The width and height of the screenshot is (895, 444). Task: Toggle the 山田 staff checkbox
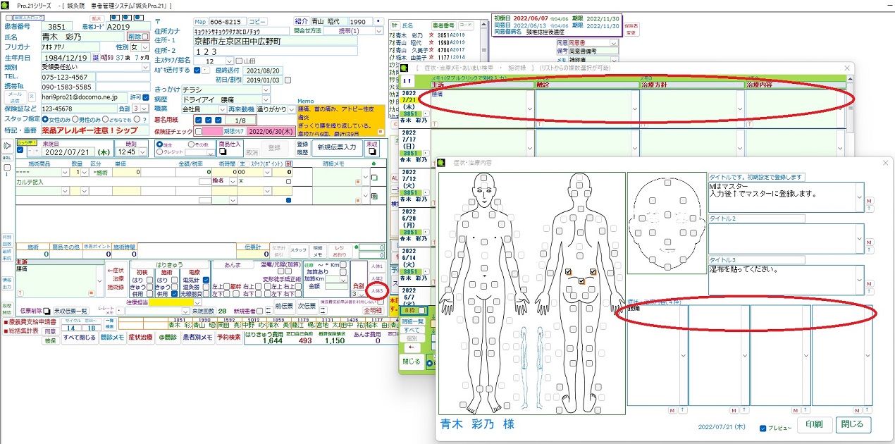pyautogui.click(x=240, y=61)
